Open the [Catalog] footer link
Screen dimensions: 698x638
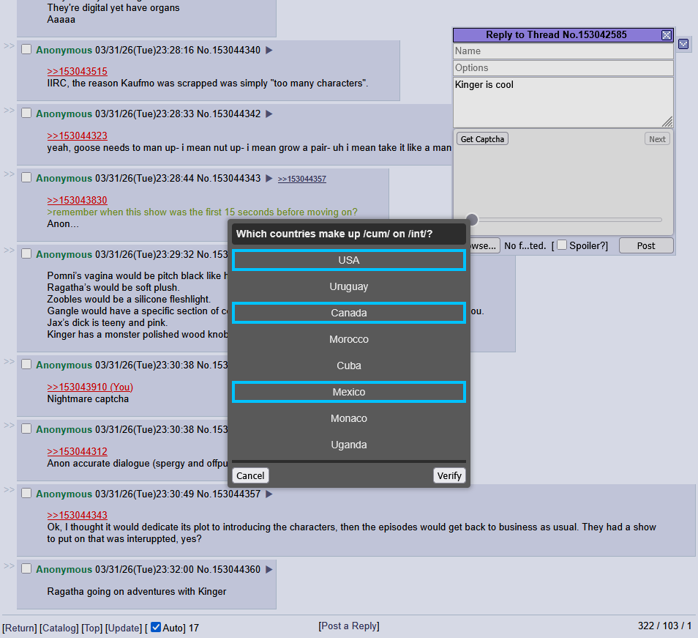pyautogui.click(x=59, y=628)
